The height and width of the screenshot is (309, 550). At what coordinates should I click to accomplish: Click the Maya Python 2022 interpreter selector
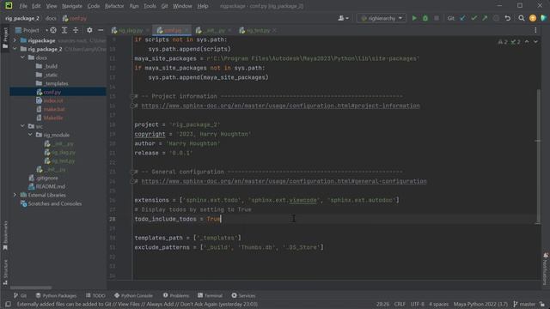pos(480,304)
